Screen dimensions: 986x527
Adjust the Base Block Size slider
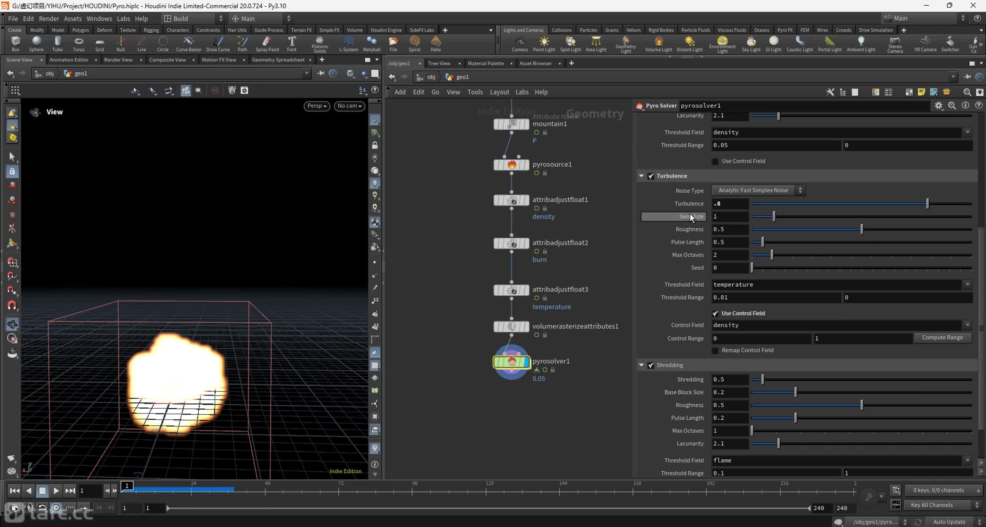[x=862, y=392]
